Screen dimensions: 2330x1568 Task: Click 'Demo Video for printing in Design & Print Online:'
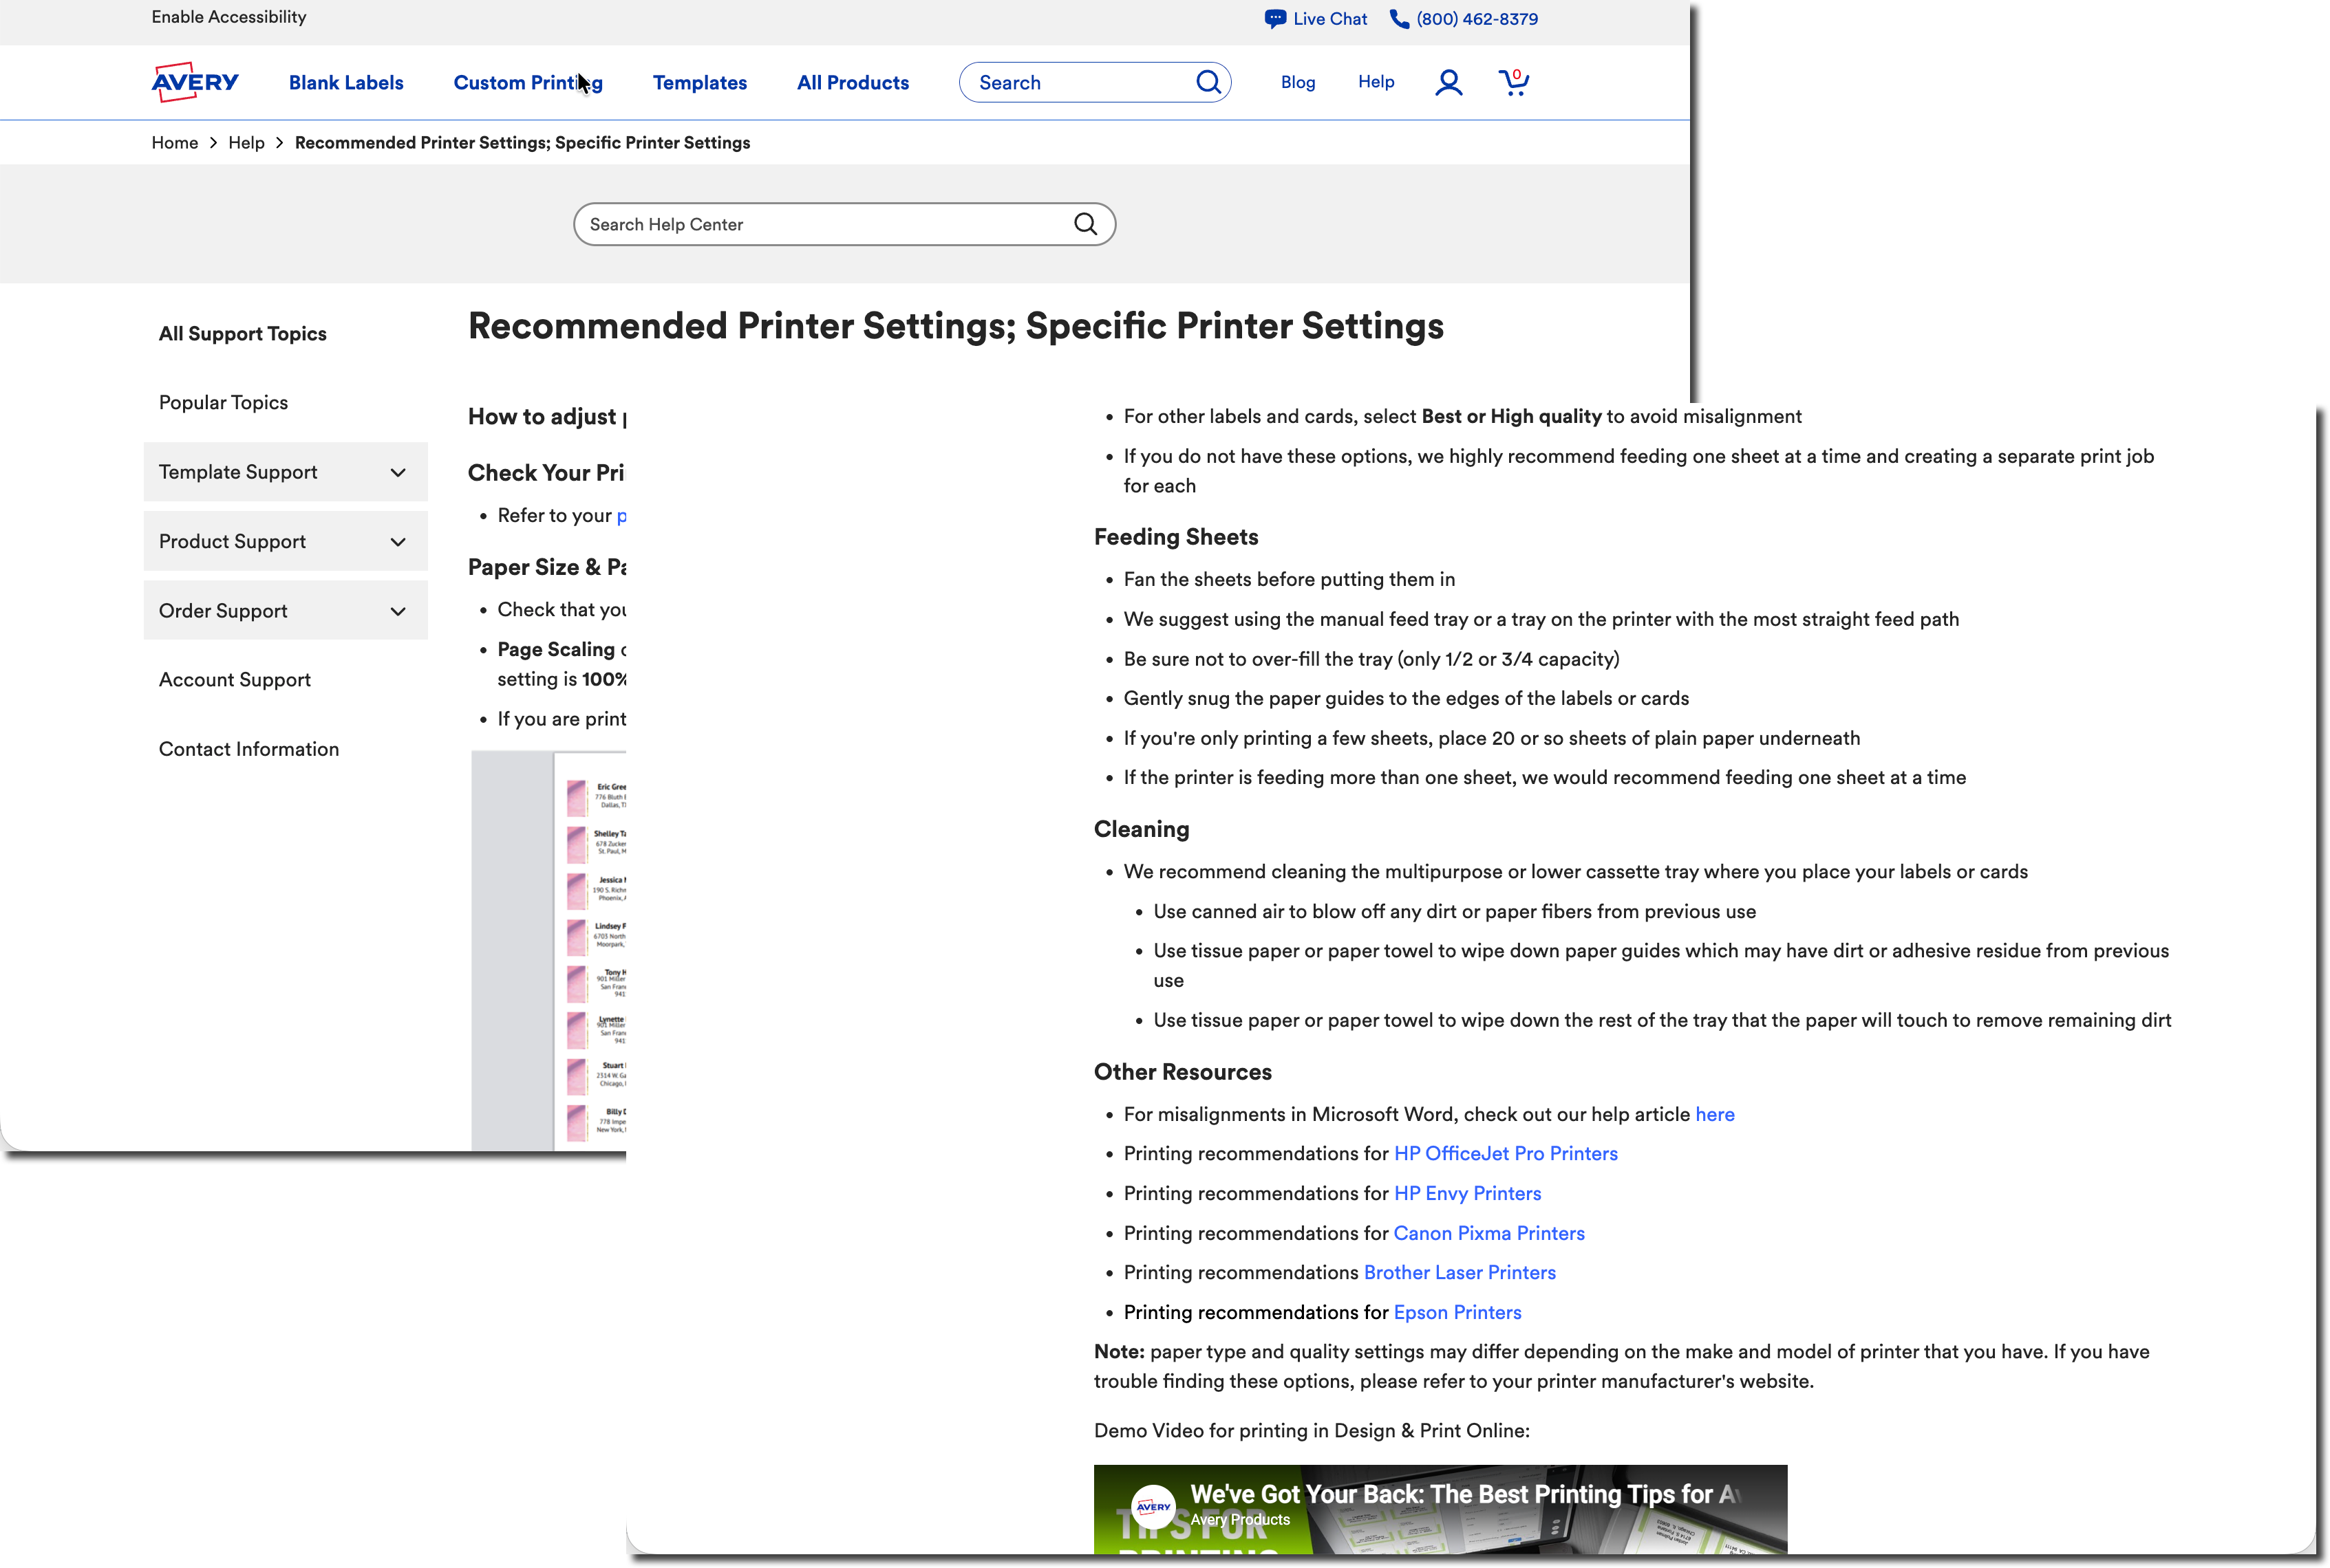click(1312, 1431)
